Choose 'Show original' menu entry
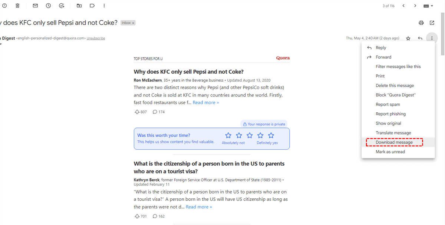 click(388, 123)
